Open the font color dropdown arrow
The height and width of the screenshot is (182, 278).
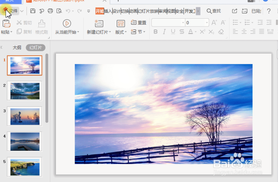196,32
